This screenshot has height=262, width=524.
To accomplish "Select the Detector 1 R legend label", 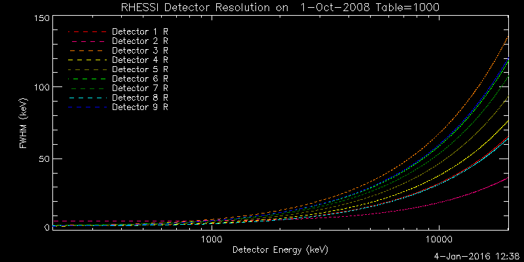I will tap(140, 31).
